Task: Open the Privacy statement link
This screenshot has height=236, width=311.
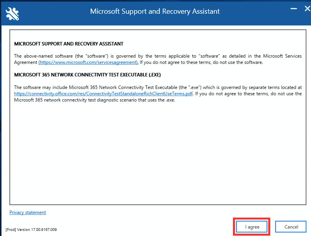Action: click(x=27, y=212)
